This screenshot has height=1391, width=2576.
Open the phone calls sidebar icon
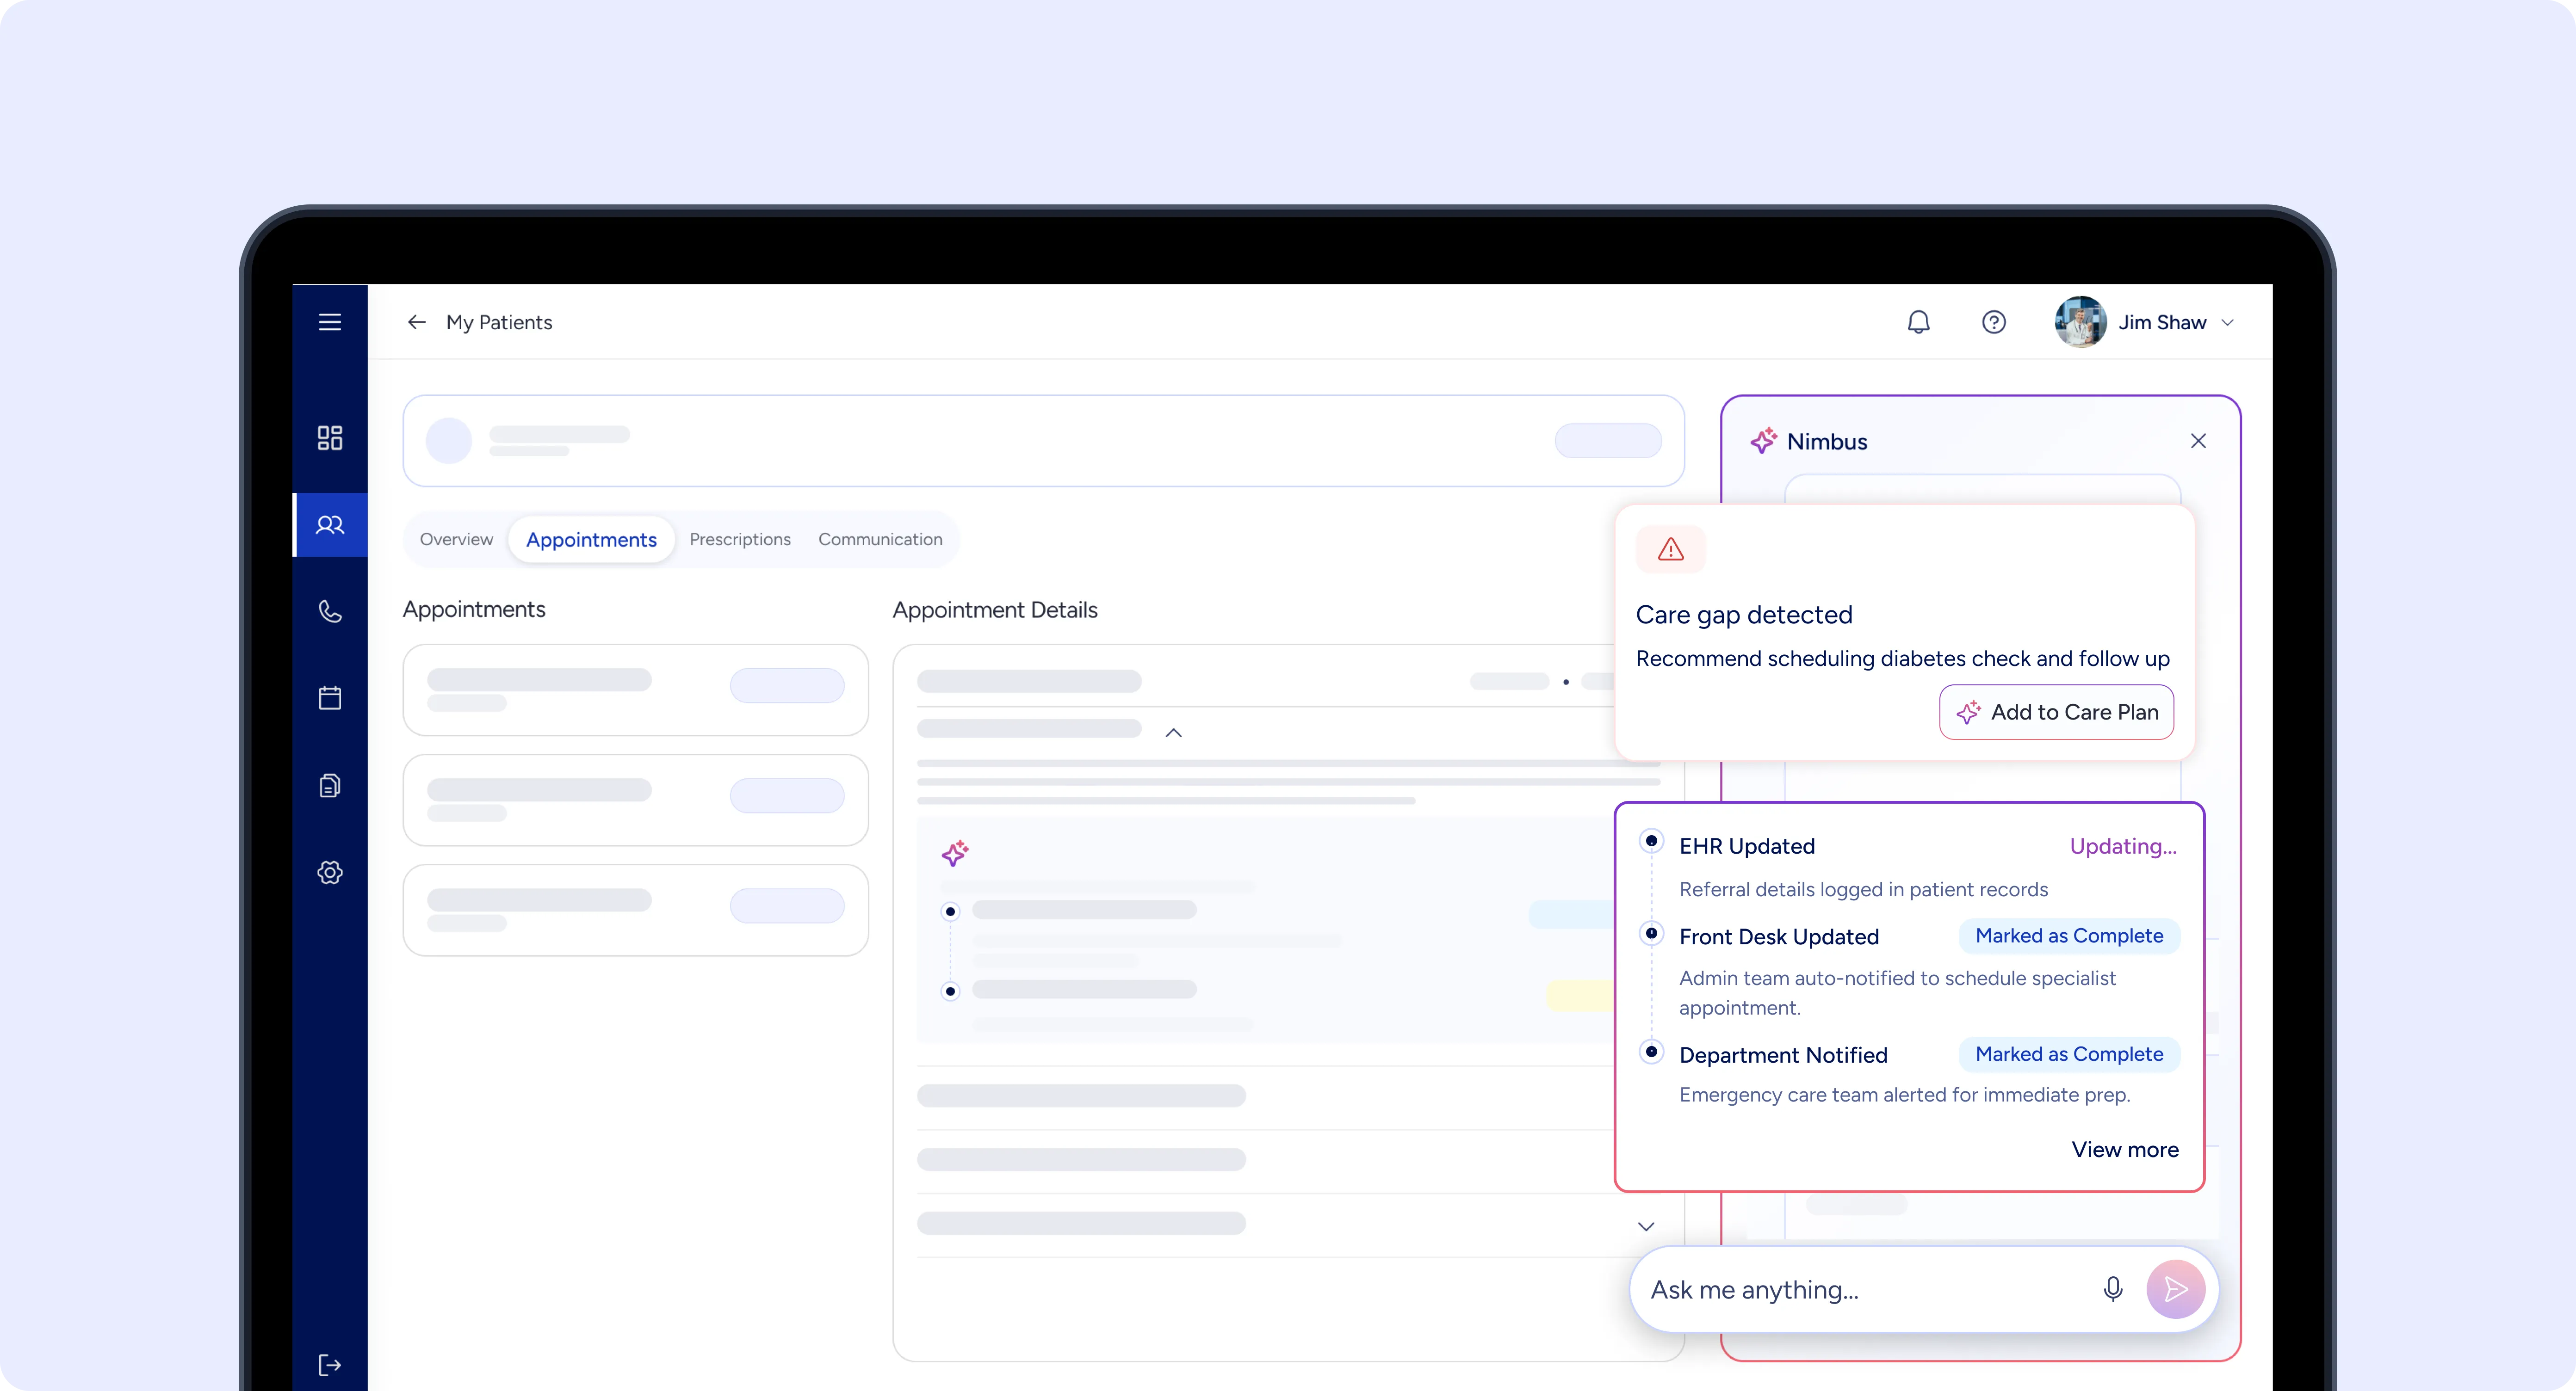click(x=329, y=610)
